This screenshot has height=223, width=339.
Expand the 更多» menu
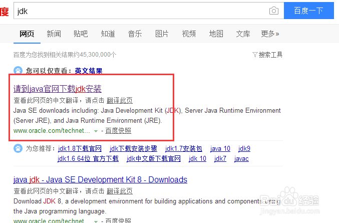pos(270,34)
